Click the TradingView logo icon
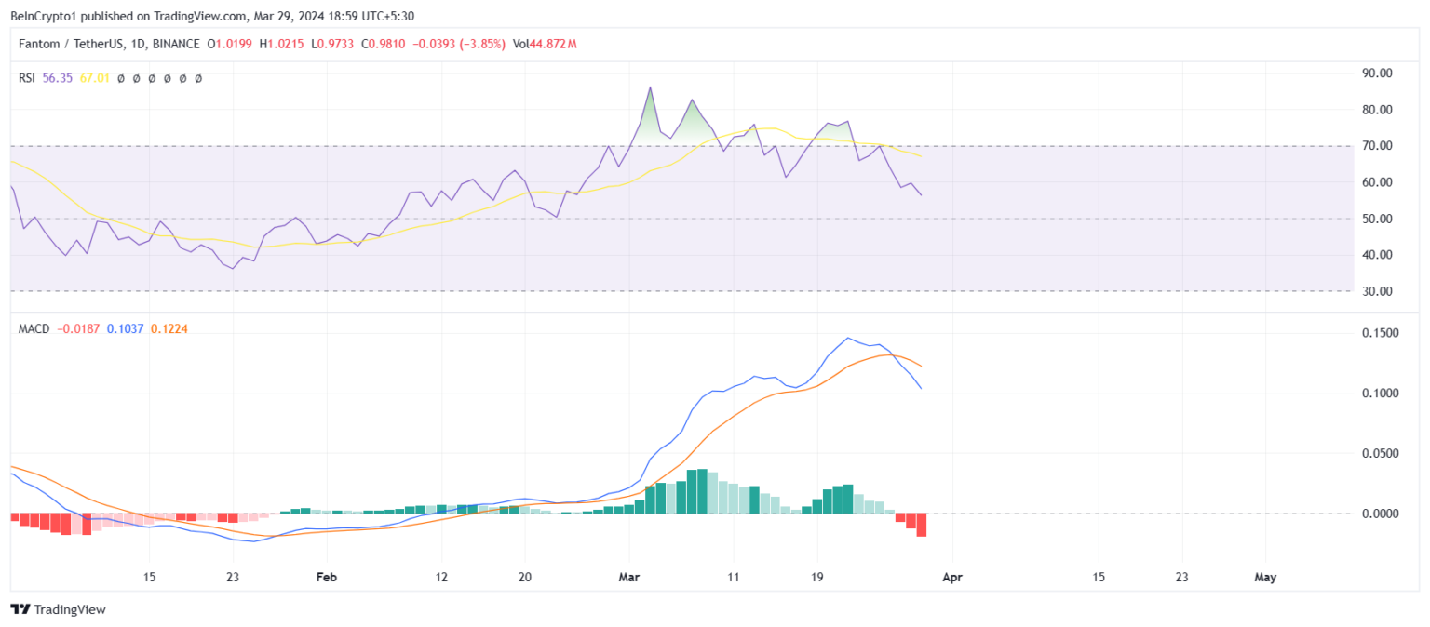 (20, 609)
